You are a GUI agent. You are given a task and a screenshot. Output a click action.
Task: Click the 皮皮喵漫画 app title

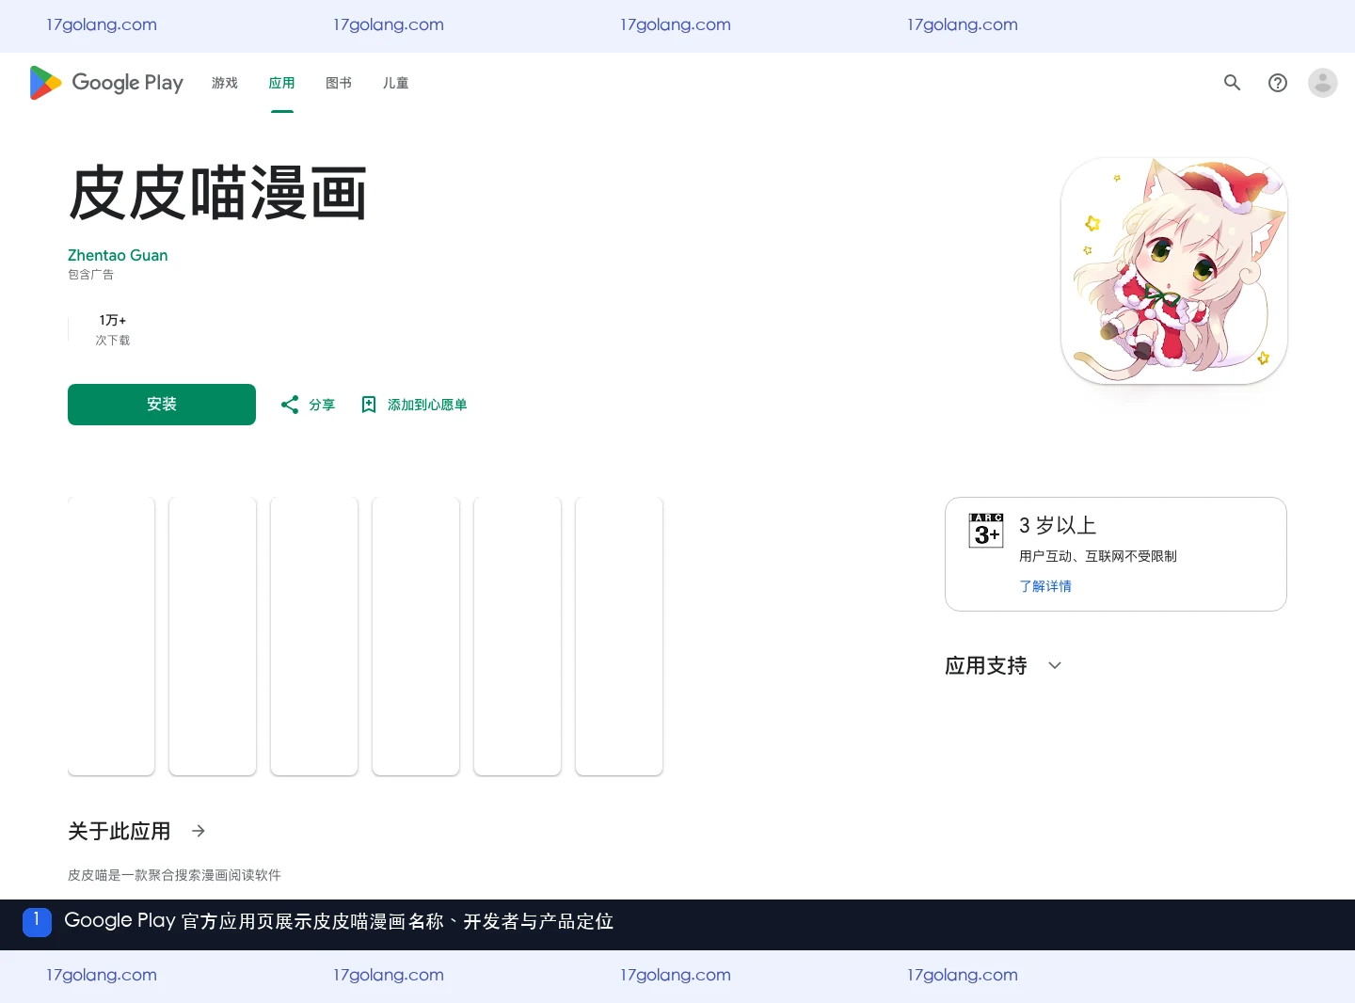[x=217, y=193]
